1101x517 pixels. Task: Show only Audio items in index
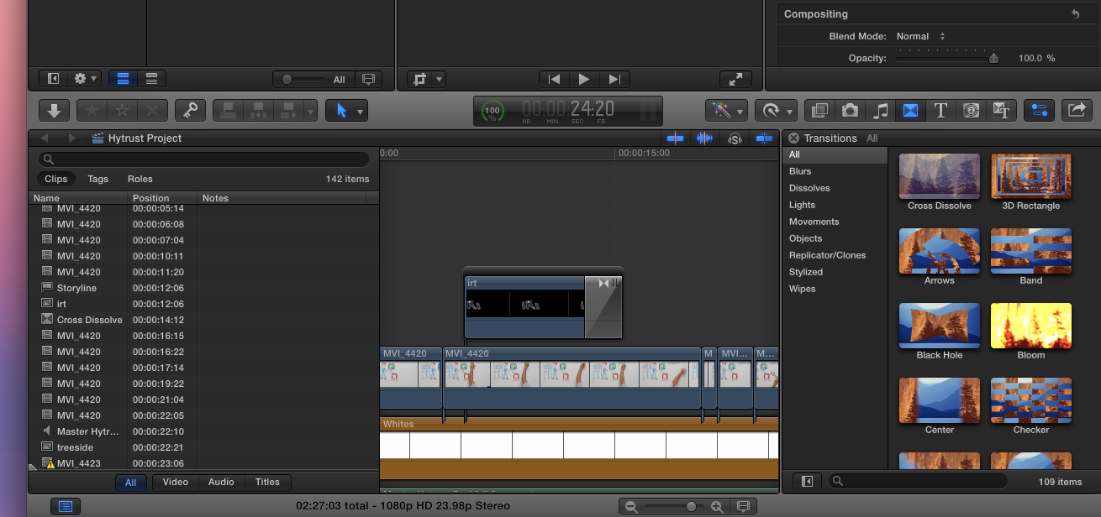[221, 482]
